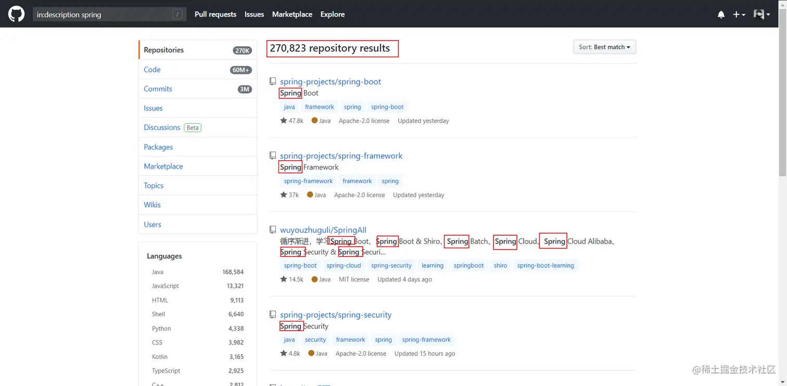This screenshot has width=787, height=386.
Task: Click the spring-cloud topic tag under SpringAll
Action: pos(344,265)
